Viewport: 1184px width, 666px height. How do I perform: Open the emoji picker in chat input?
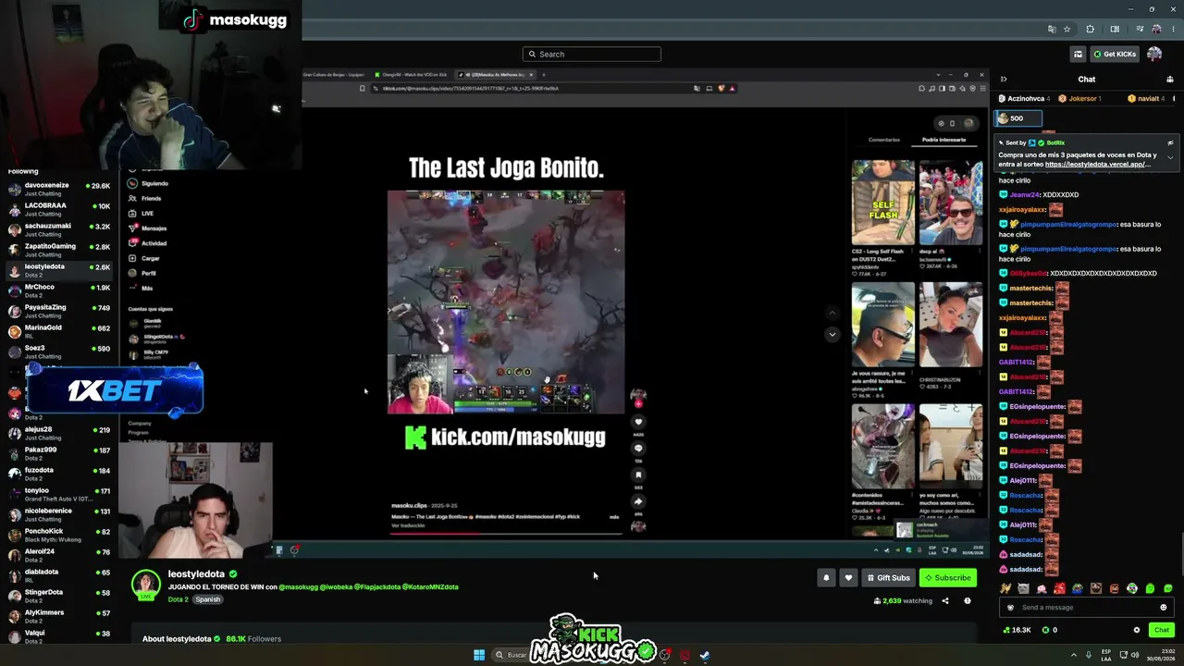point(1164,608)
